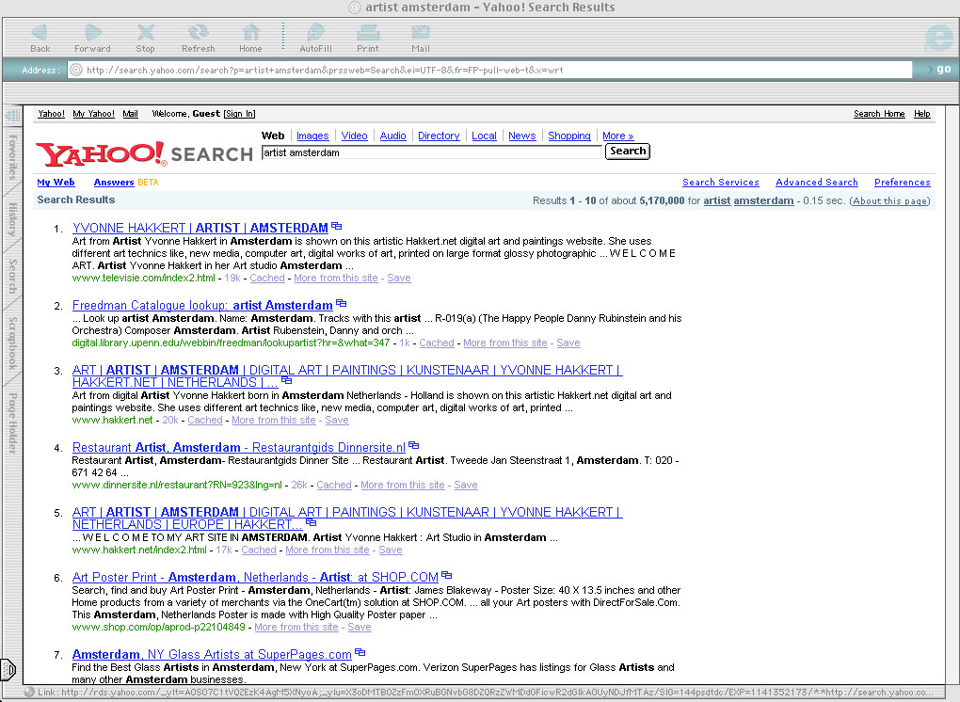Open the Scrapbook sidebar tab
960x702 pixels.
point(11,343)
